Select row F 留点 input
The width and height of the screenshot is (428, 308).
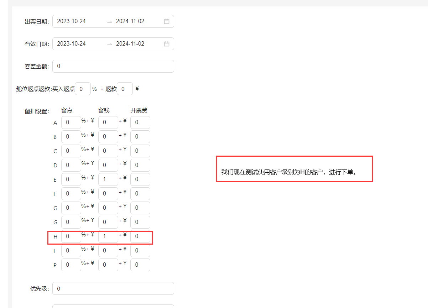(71, 194)
